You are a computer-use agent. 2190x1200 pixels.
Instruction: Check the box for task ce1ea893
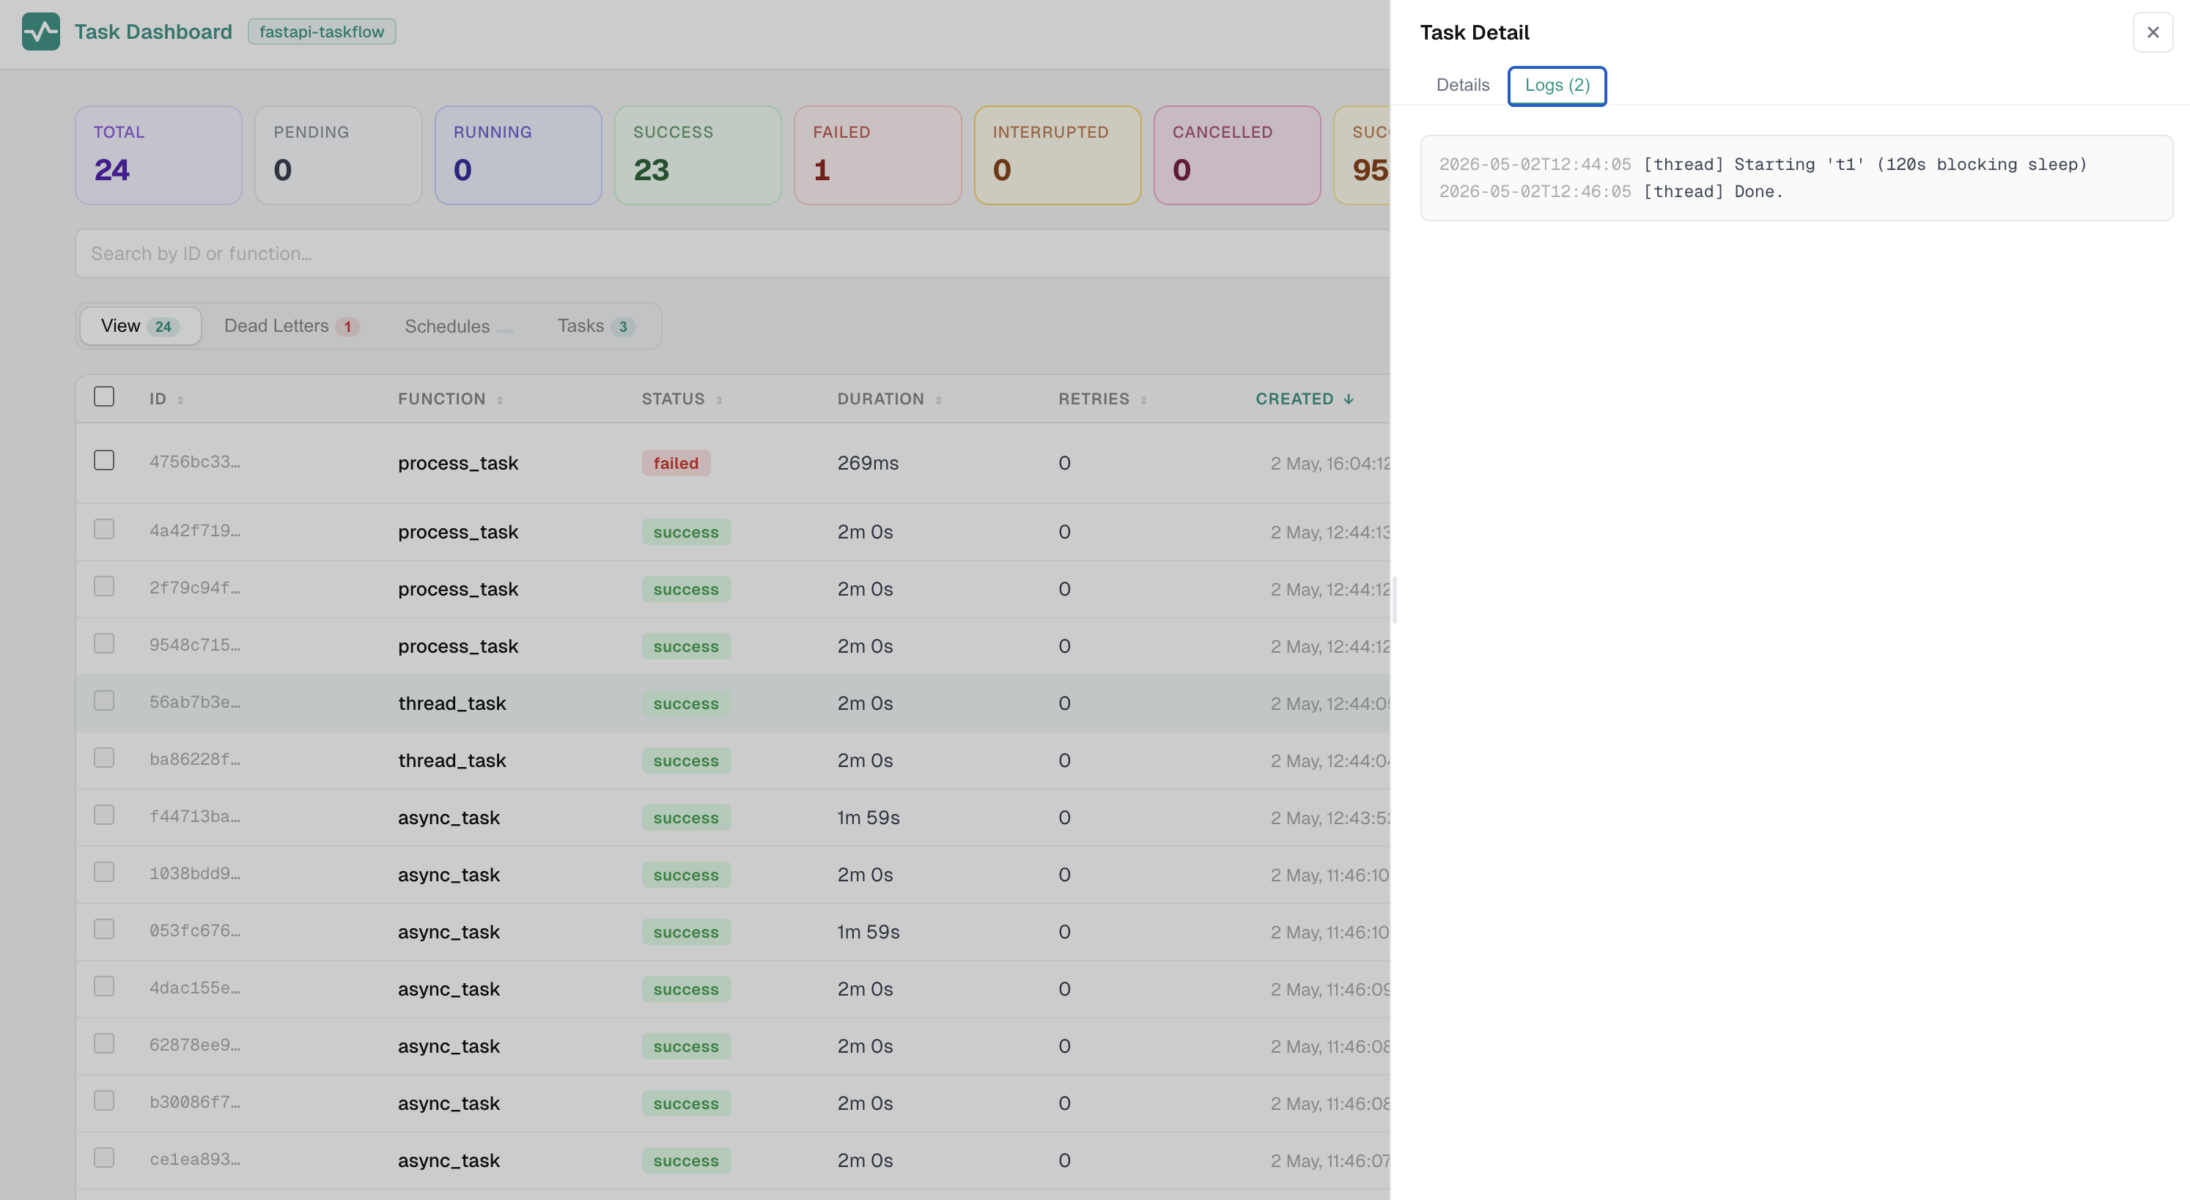pos(104,1158)
